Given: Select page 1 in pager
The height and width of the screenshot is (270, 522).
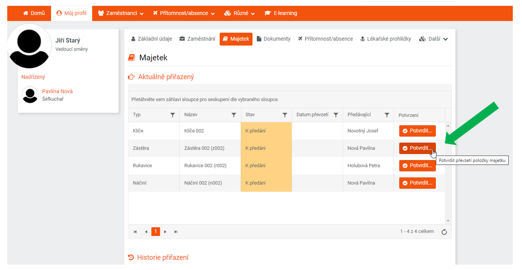Looking at the screenshot, I should [x=155, y=232].
